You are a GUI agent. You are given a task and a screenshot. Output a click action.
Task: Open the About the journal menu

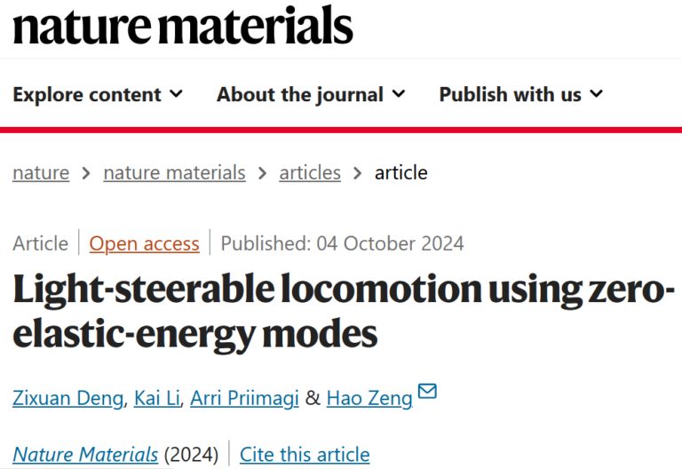pos(311,94)
